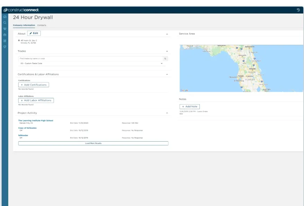Click the shield checkmark icon in sidebar
The image size is (304, 206).
coord(5,47)
